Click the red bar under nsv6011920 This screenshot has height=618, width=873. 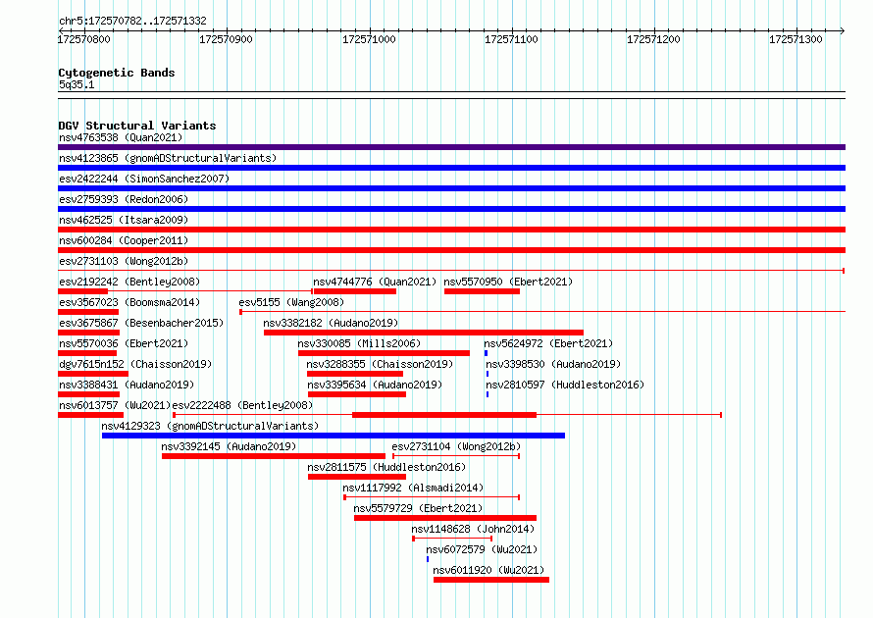(491, 580)
